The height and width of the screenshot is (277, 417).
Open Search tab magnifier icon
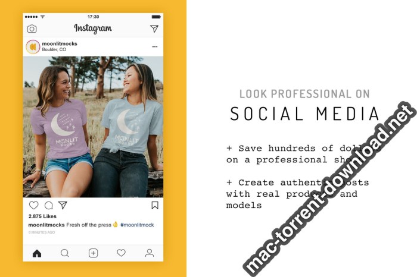point(65,253)
